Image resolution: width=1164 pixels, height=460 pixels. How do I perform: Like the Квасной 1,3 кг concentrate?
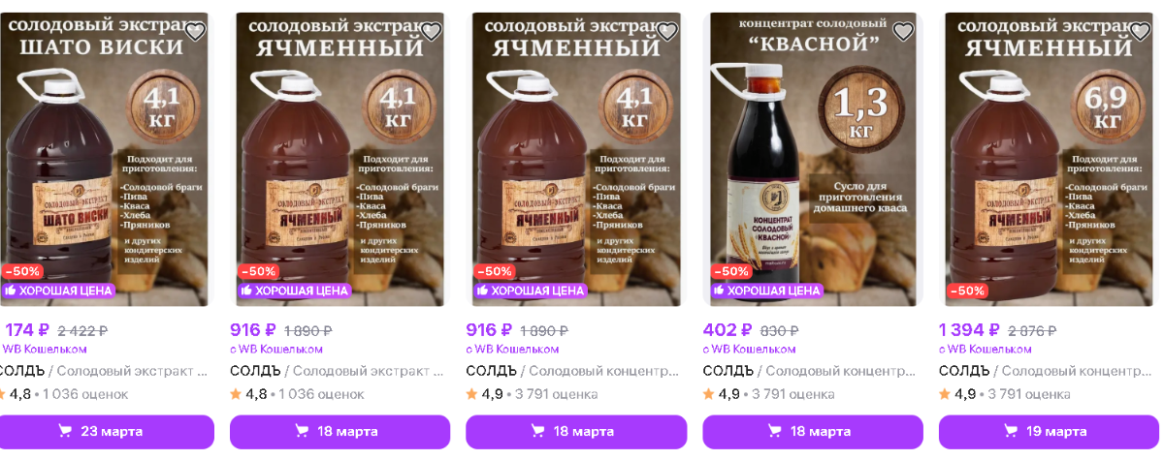(903, 32)
